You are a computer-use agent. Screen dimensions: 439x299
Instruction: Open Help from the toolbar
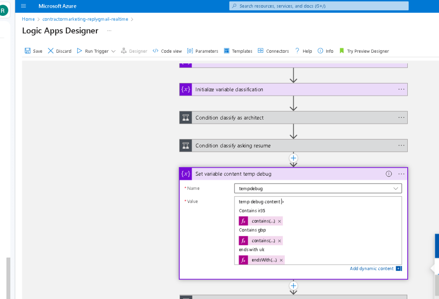click(304, 51)
